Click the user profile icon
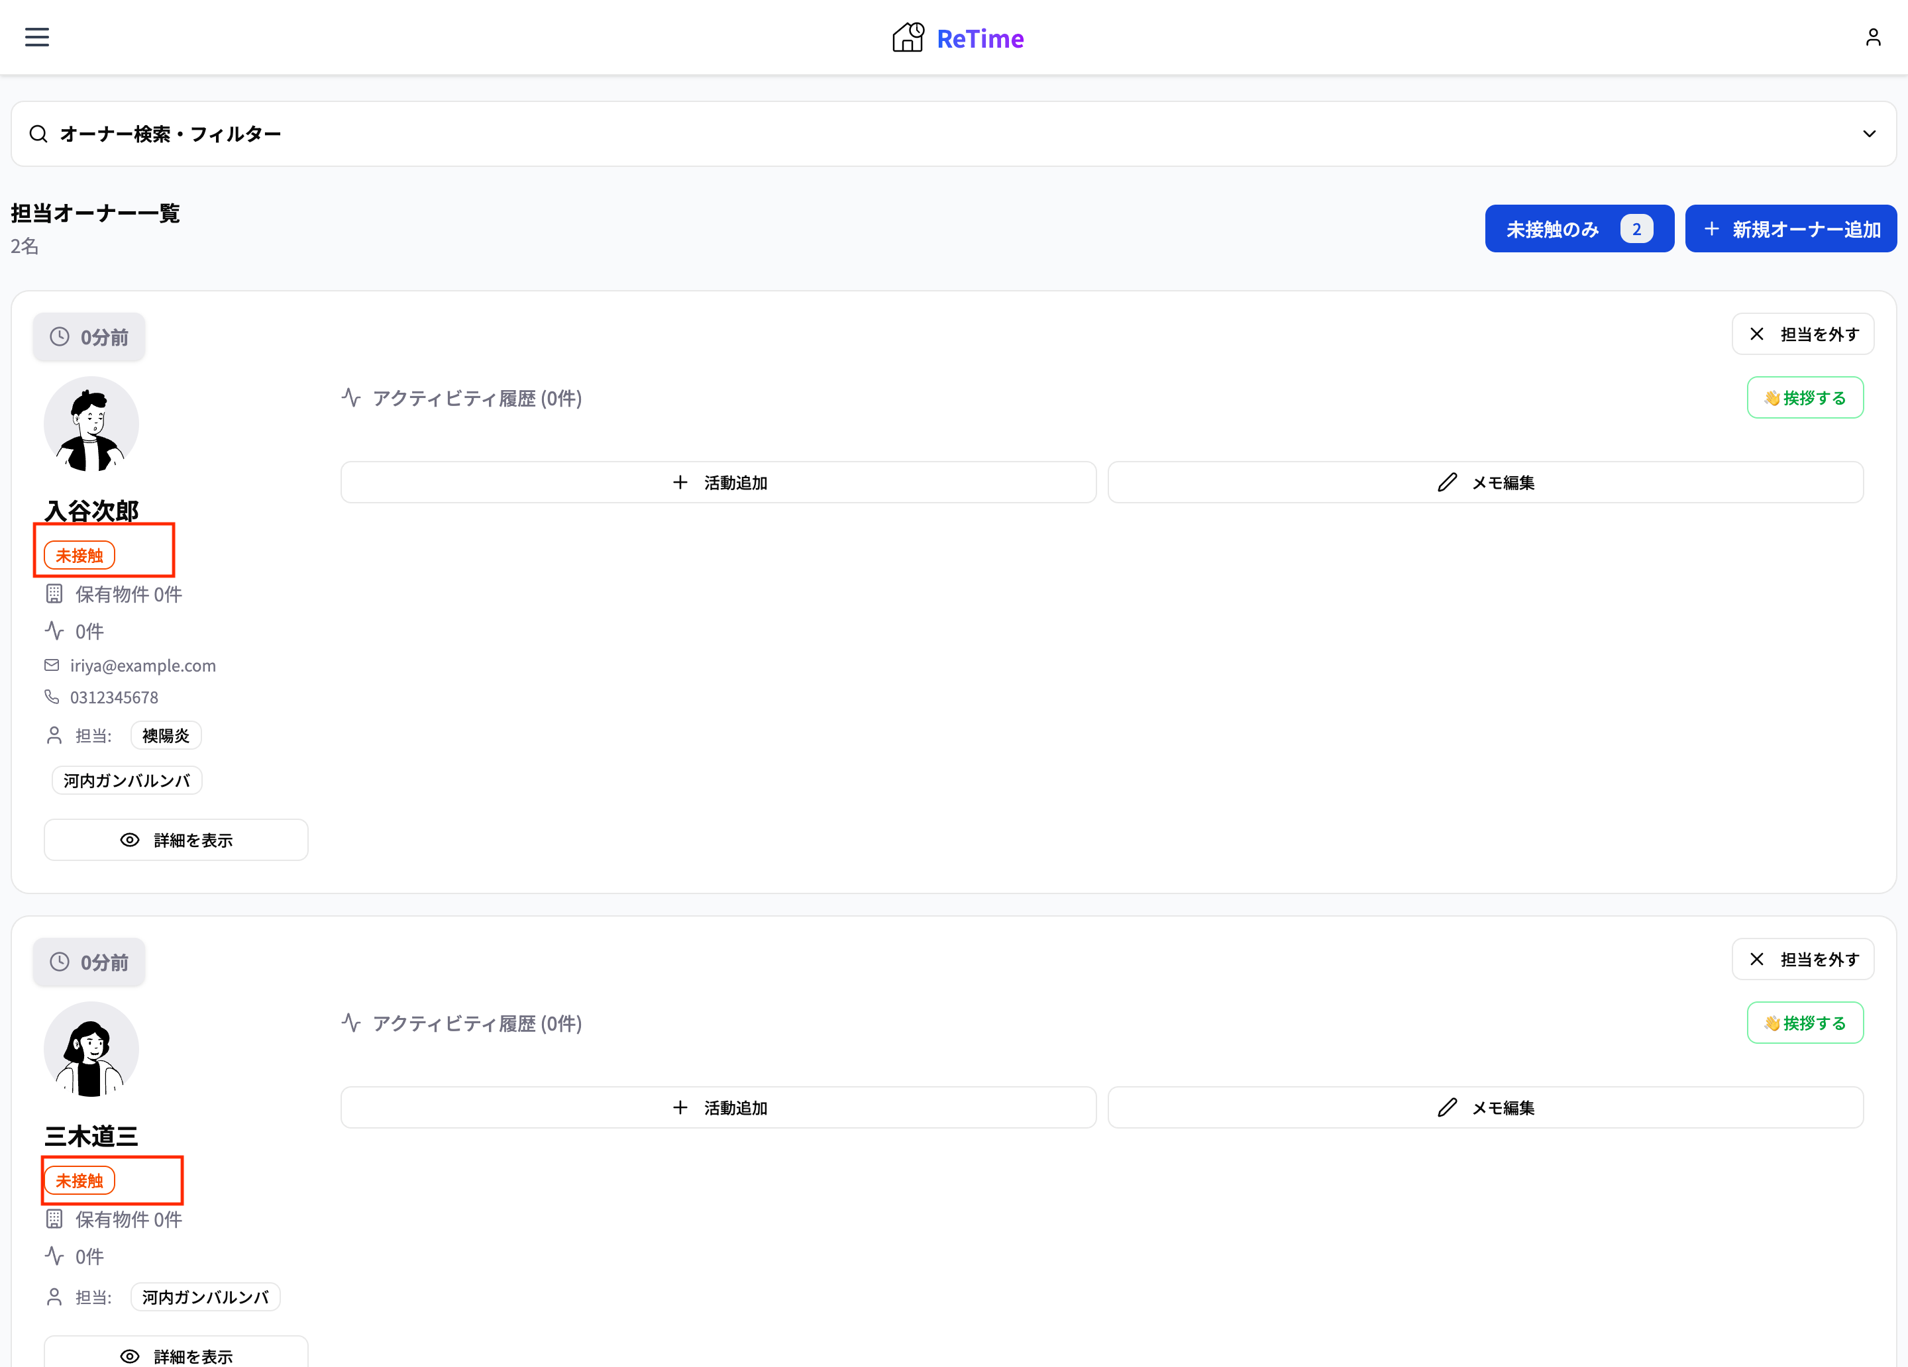1908x1367 pixels. (1873, 37)
